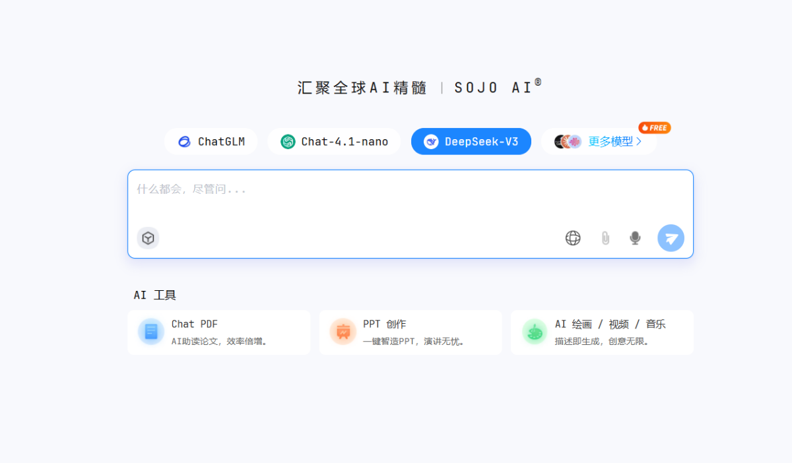The height and width of the screenshot is (463, 792).
Task: Click the DeepSeek whale logo icon
Action: click(431, 142)
